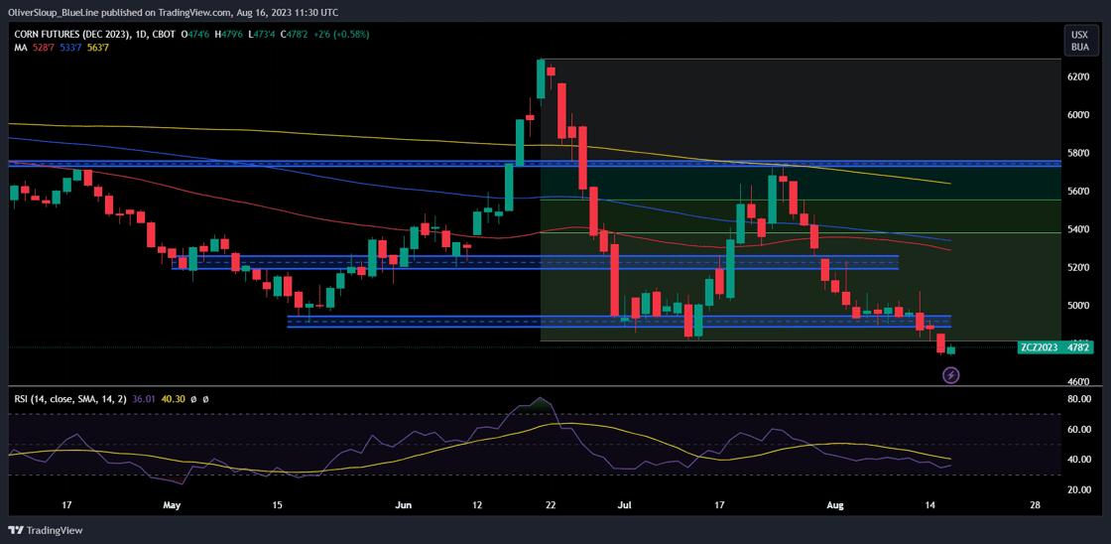Click the 560'0 price axis label
Screen dimensions: 1111x544
(x=1077, y=192)
